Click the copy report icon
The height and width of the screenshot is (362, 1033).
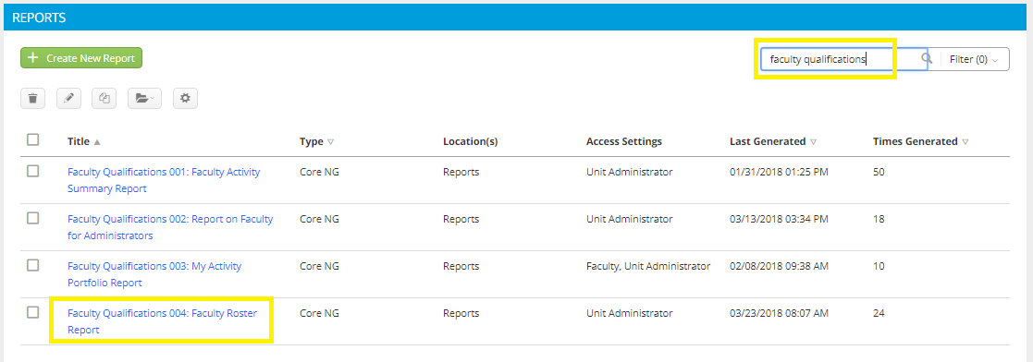pyautogui.click(x=105, y=99)
